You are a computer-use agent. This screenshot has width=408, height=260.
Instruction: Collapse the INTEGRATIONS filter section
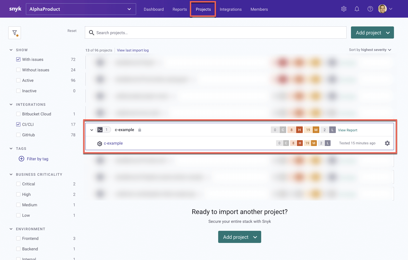11,104
